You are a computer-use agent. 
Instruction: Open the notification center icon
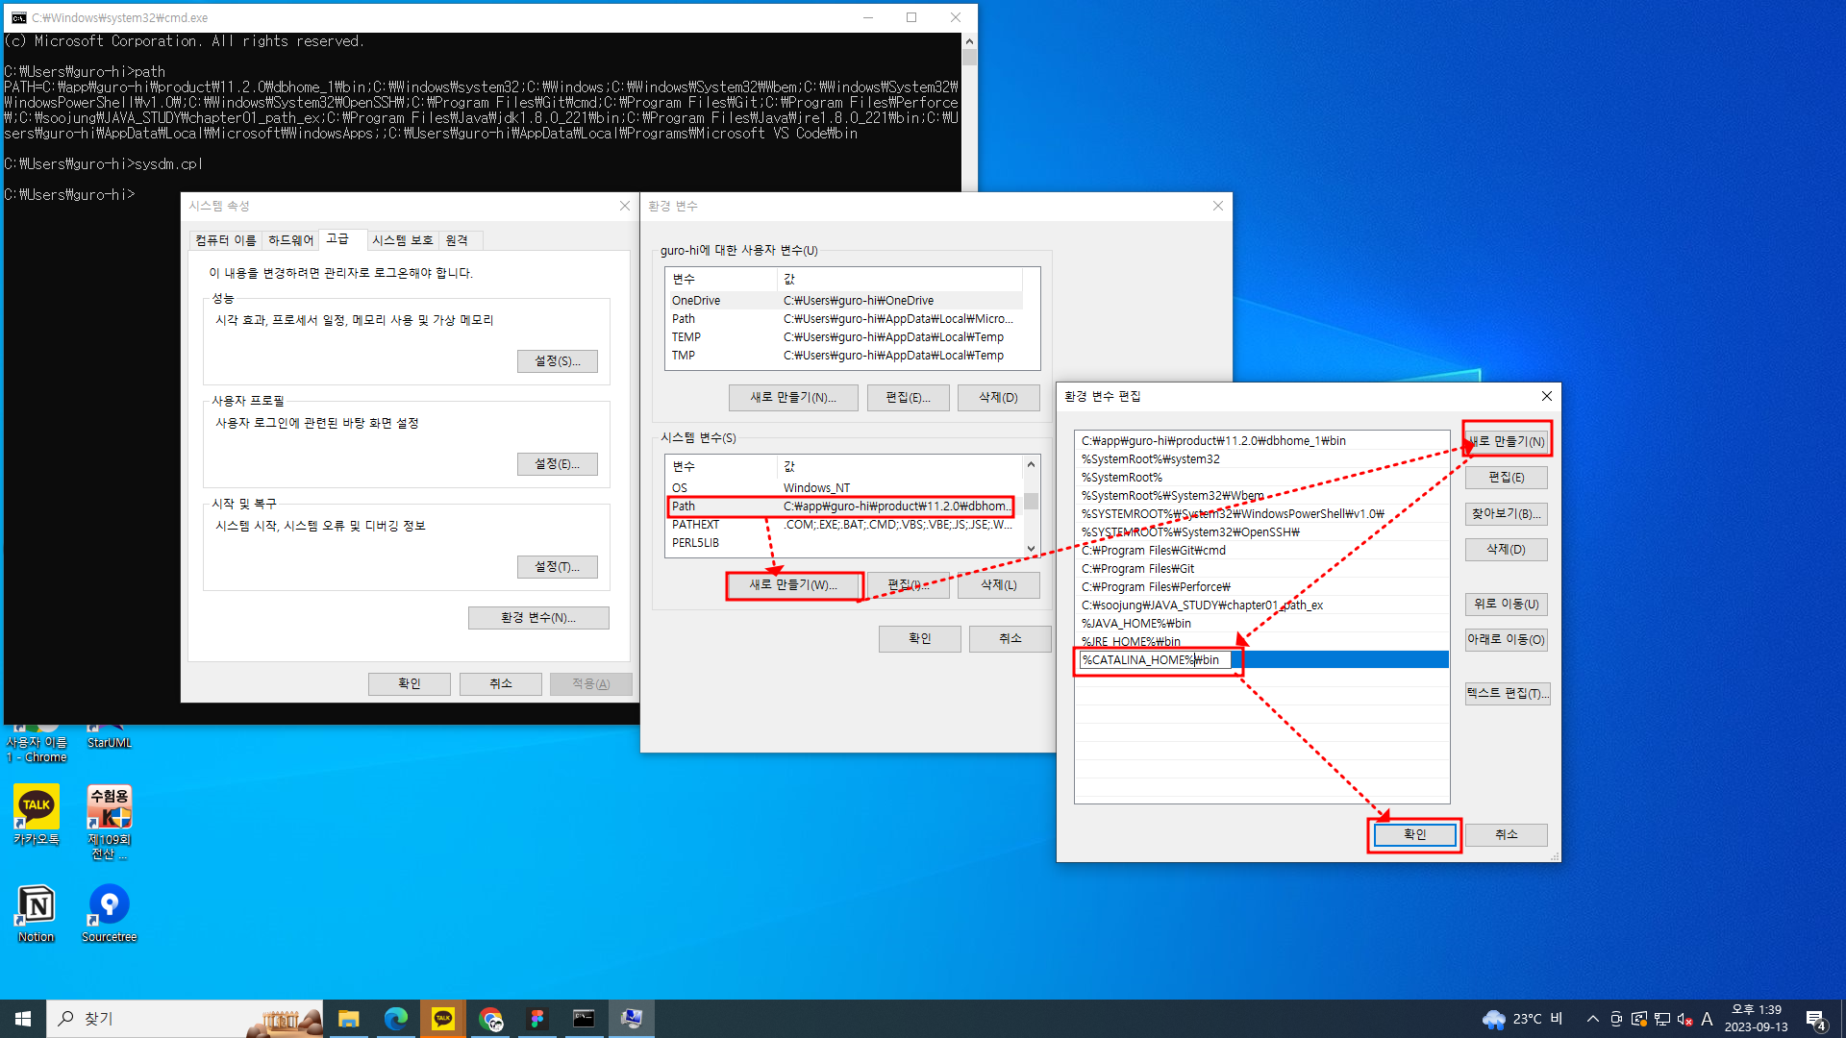(x=1815, y=1019)
